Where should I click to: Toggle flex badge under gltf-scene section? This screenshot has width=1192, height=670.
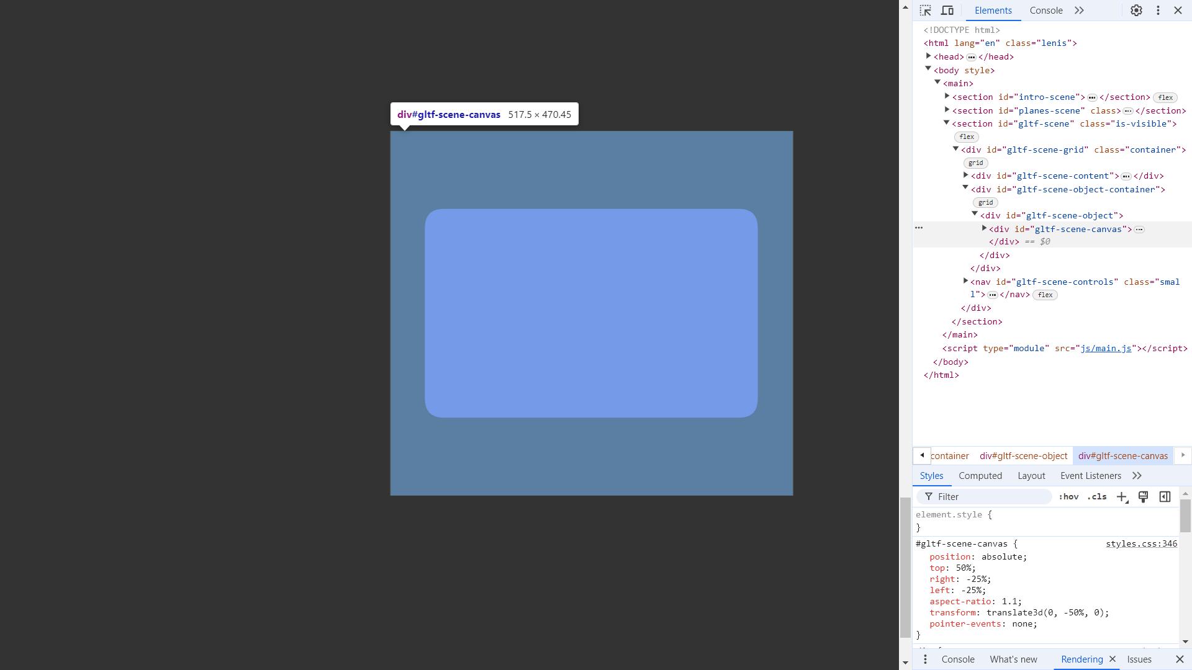click(967, 136)
